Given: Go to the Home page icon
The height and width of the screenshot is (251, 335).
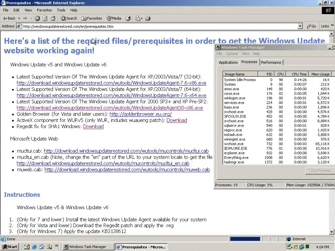Looking at the screenshot, I should pos(53,18).
